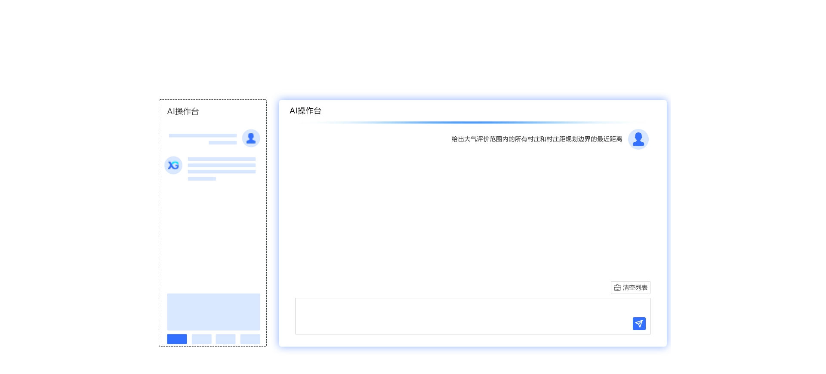Click the third light-blue button in preview footer

pyautogui.click(x=225, y=339)
